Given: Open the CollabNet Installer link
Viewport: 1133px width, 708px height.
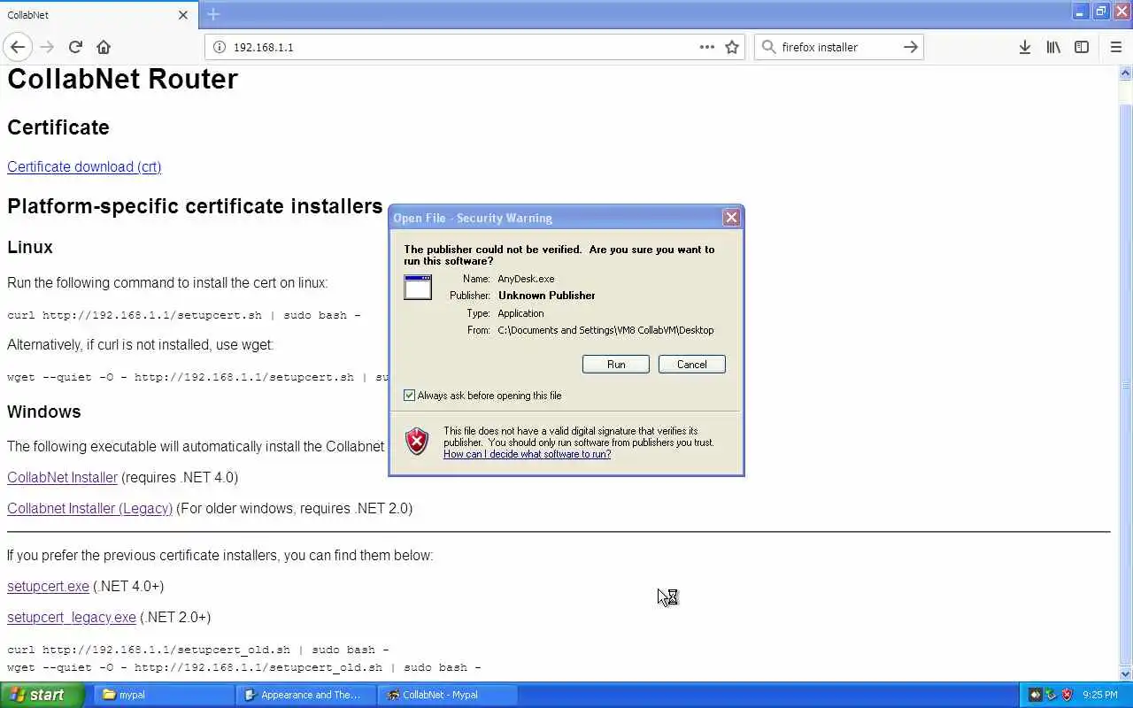Looking at the screenshot, I should point(62,477).
